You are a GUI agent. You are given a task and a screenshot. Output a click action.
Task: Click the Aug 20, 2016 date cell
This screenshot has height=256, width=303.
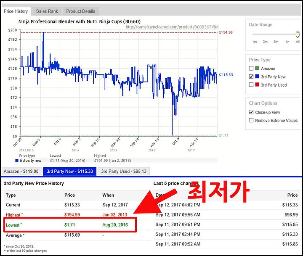coord(115,225)
